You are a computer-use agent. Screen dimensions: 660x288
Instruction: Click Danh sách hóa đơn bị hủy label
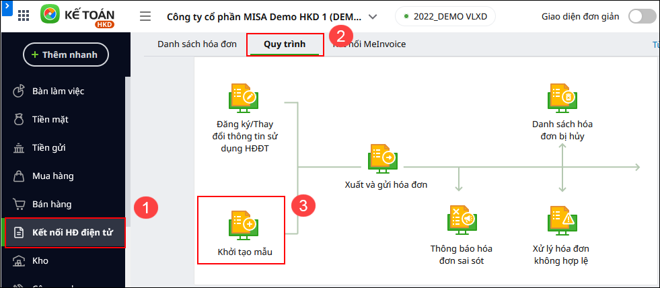click(562, 130)
